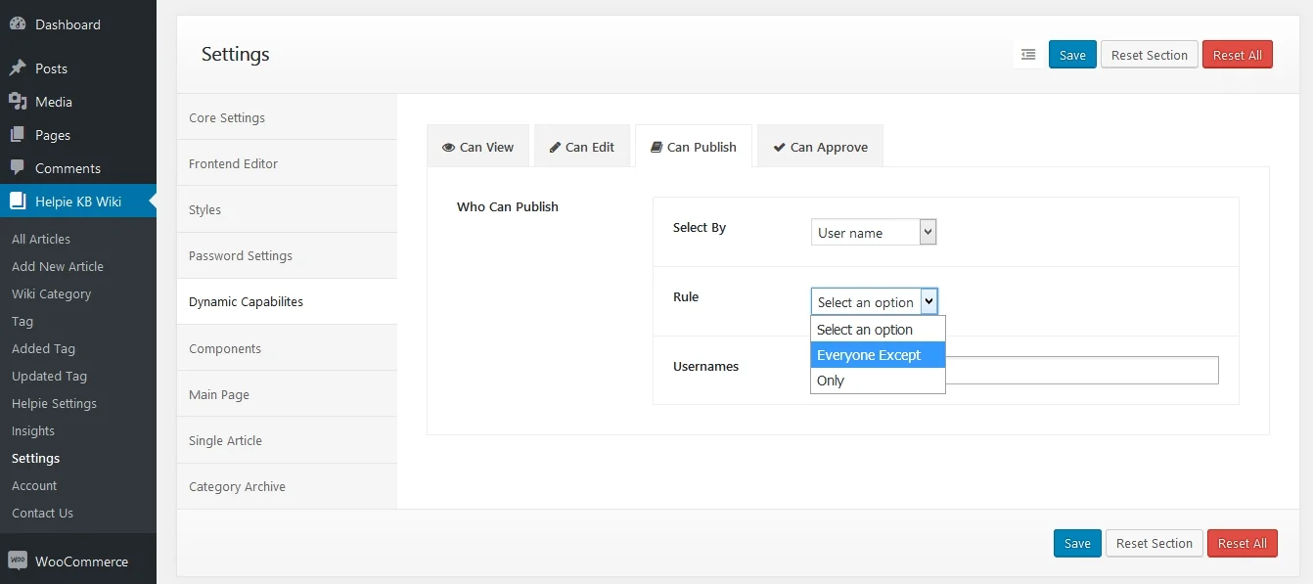
Task: Click the Pages icon in sidebar
Action: click(18, 135)
